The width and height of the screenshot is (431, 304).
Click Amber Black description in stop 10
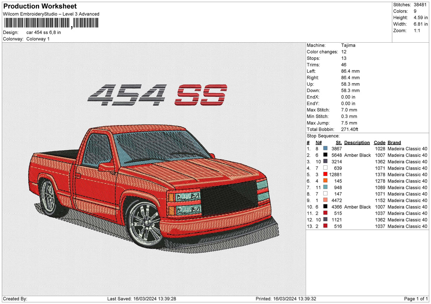coord(357,207)
